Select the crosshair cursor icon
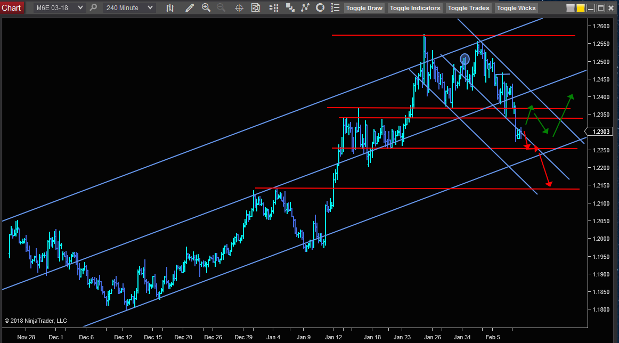619x343 pixels. tap(239, 8)
